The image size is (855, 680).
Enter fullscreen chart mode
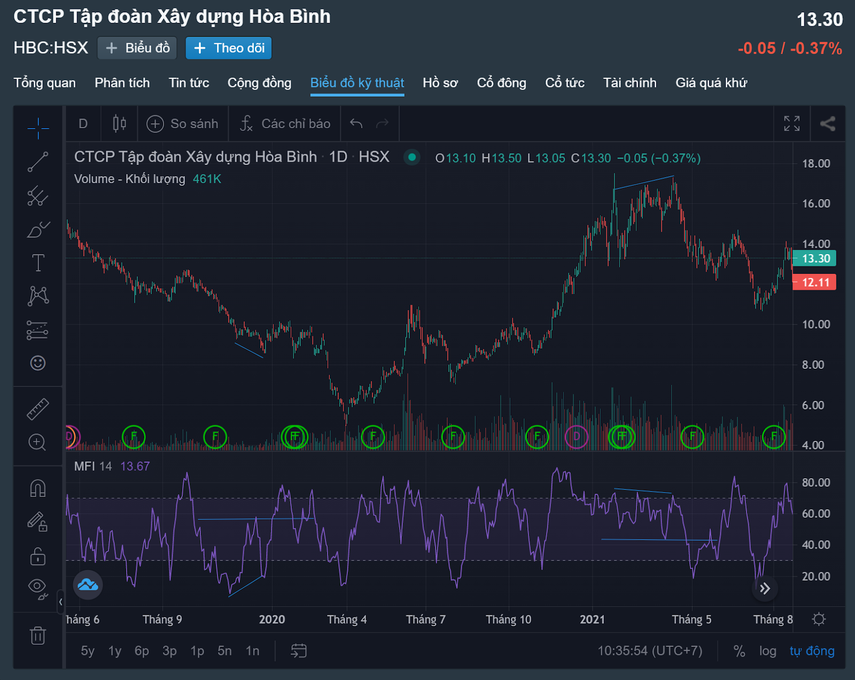click(792, 123)
